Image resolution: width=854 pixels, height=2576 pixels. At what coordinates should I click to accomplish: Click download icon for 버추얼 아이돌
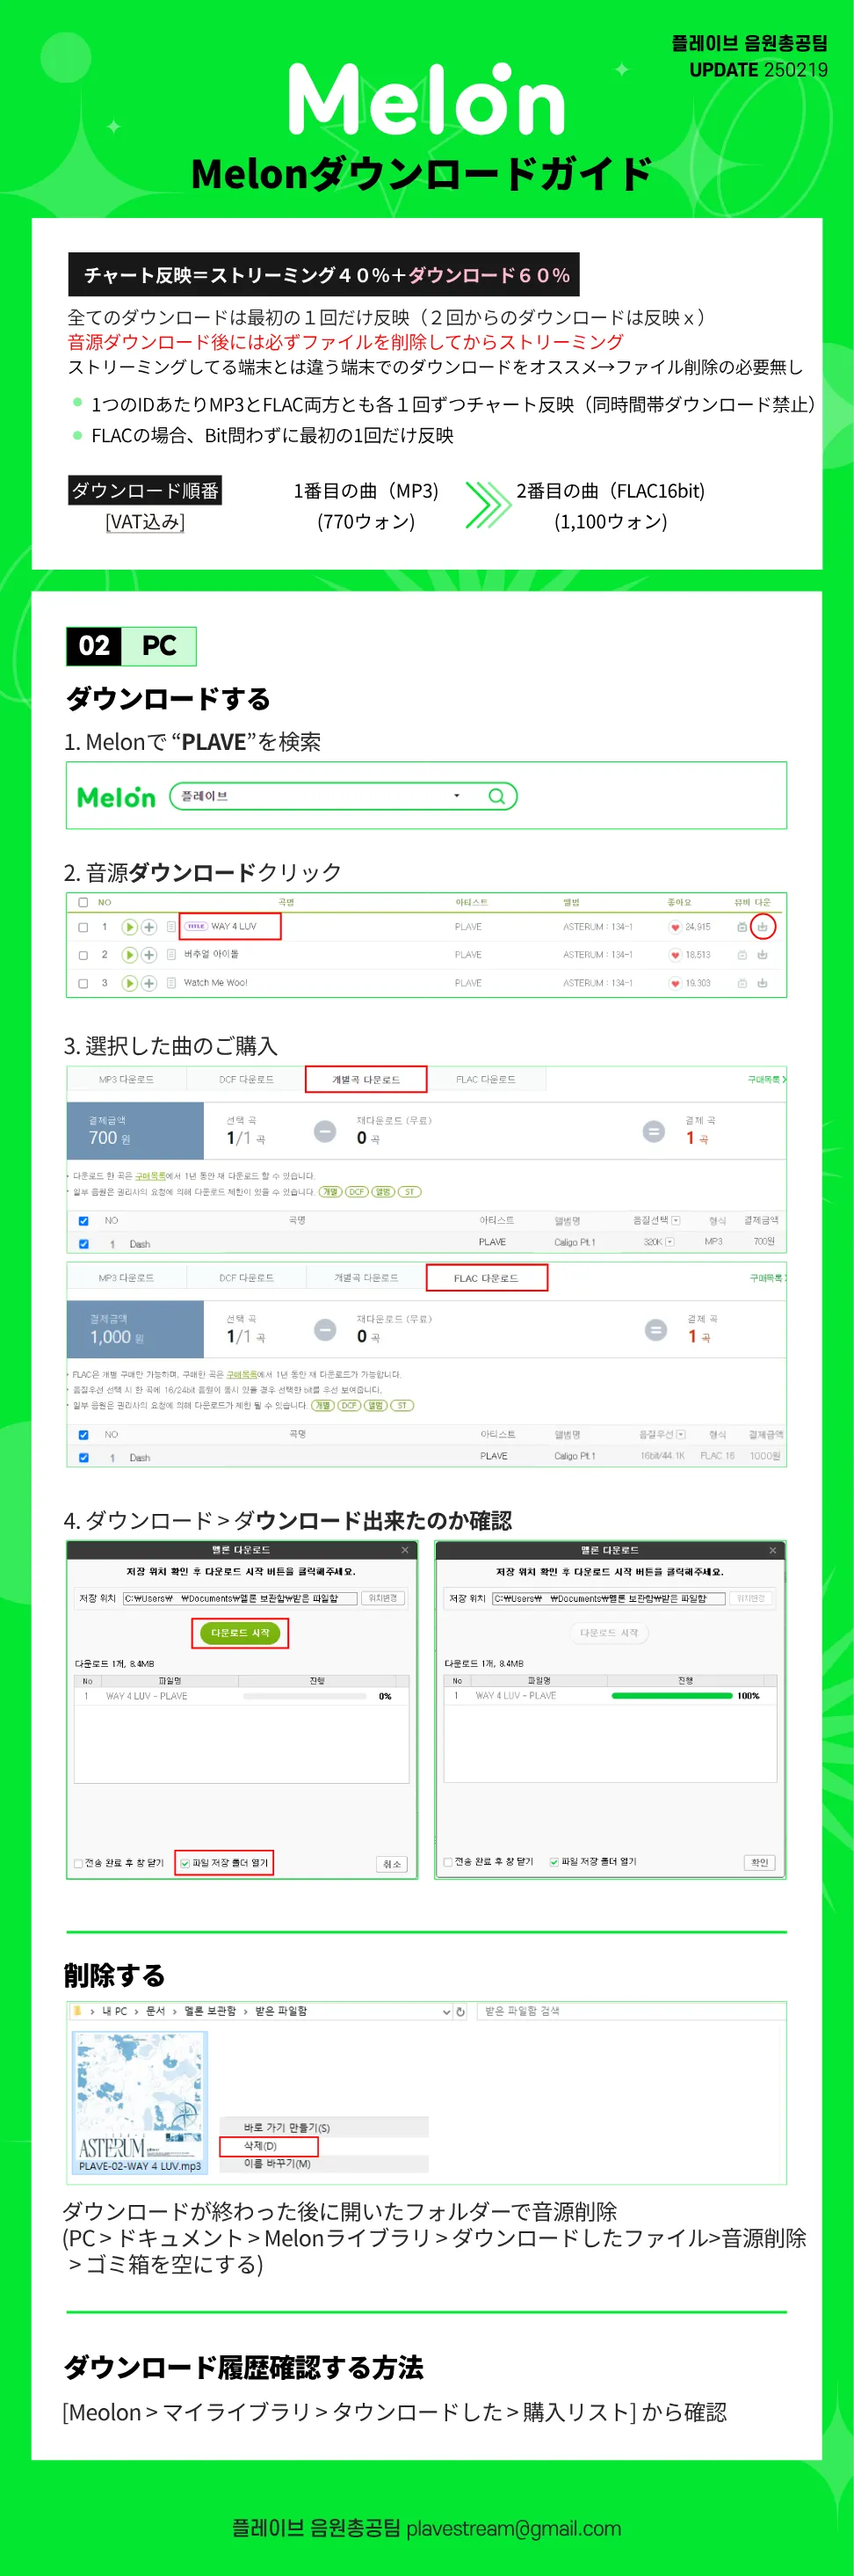pos(762,955)
